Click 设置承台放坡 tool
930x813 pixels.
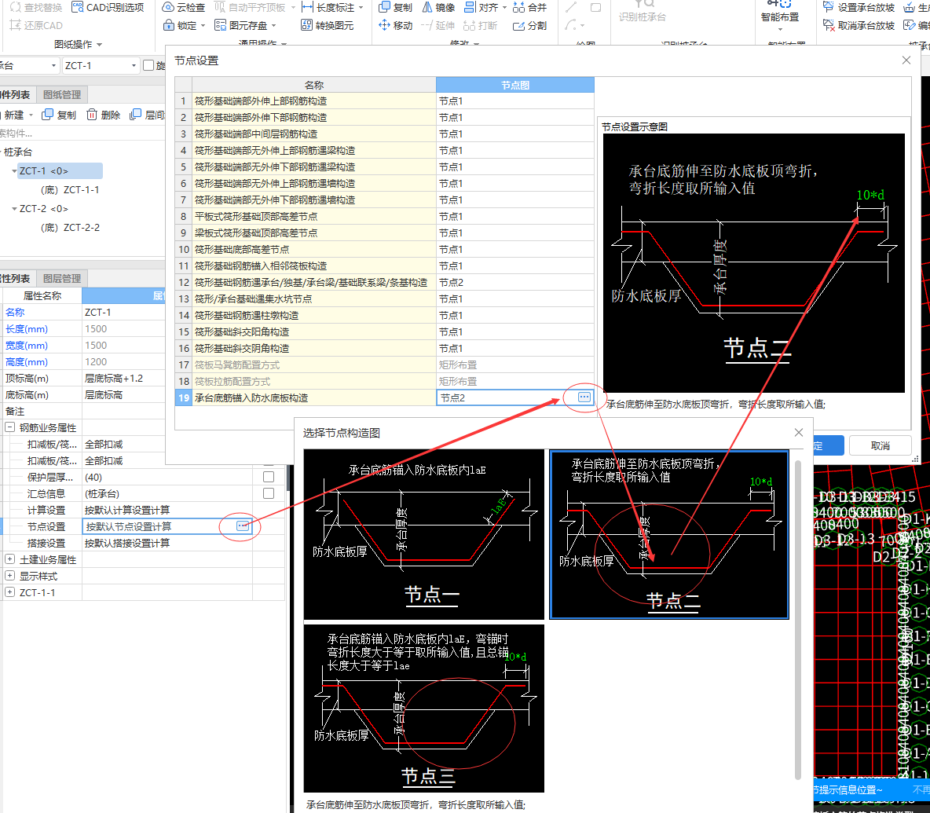[x=859, y=7]
